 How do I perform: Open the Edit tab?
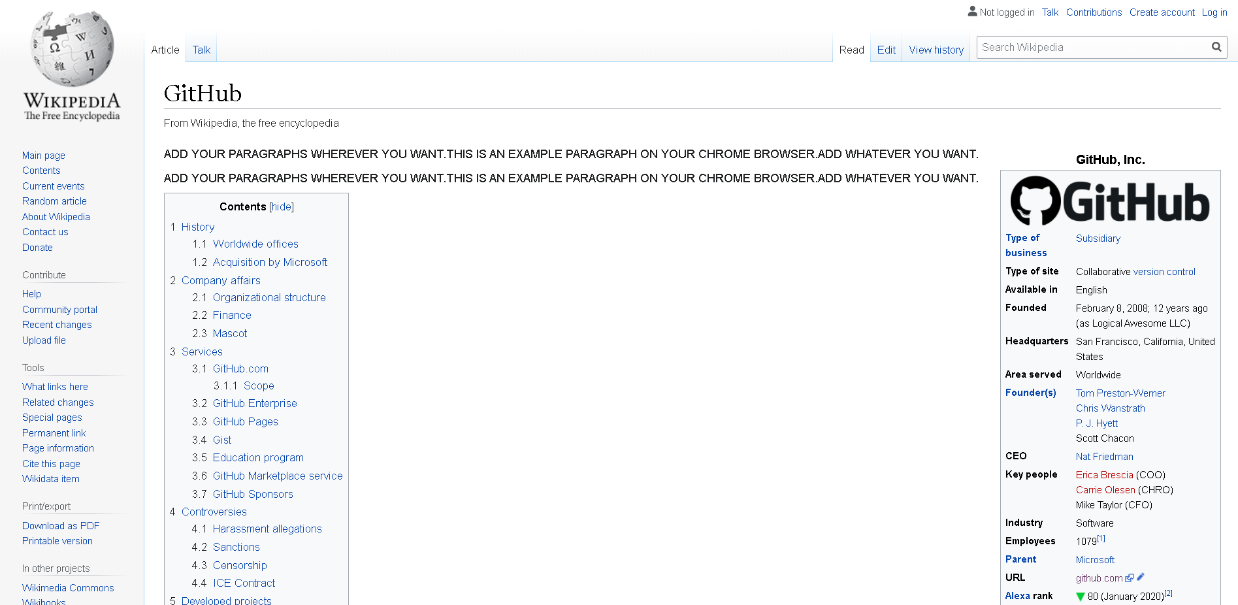886,50
